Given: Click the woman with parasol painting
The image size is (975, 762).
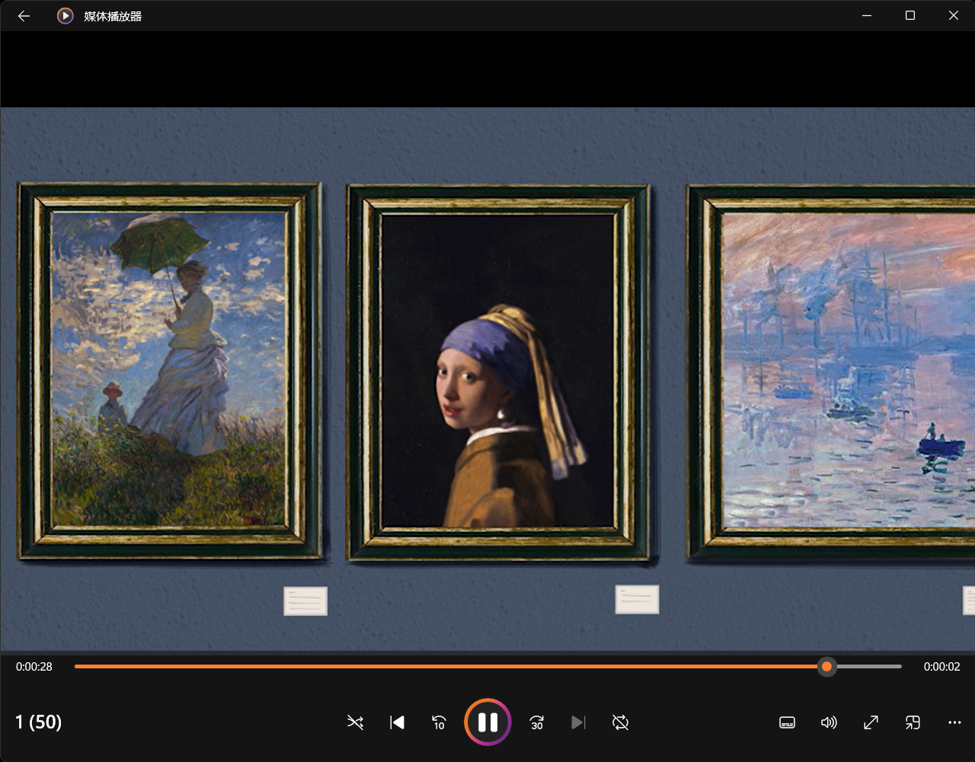Looking at the screenshot, I should pyautogui.click(x=169, y=371).
